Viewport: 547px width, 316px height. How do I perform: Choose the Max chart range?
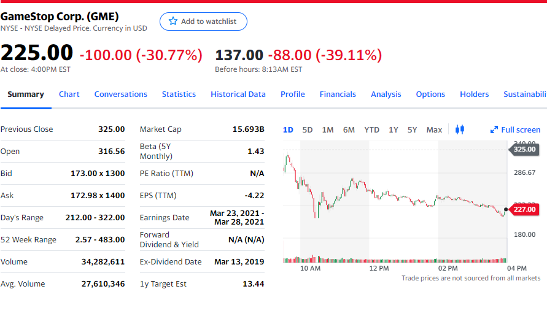(x=434, y=129)
